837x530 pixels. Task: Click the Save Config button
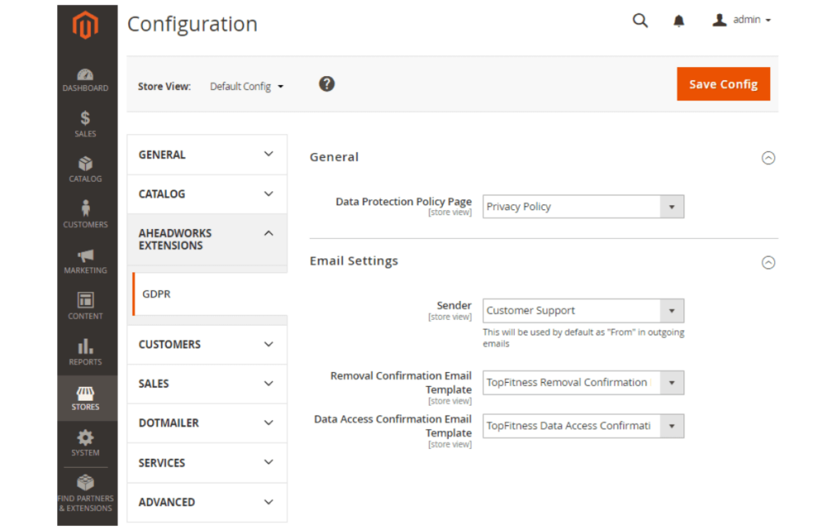(x=723, y=83)
